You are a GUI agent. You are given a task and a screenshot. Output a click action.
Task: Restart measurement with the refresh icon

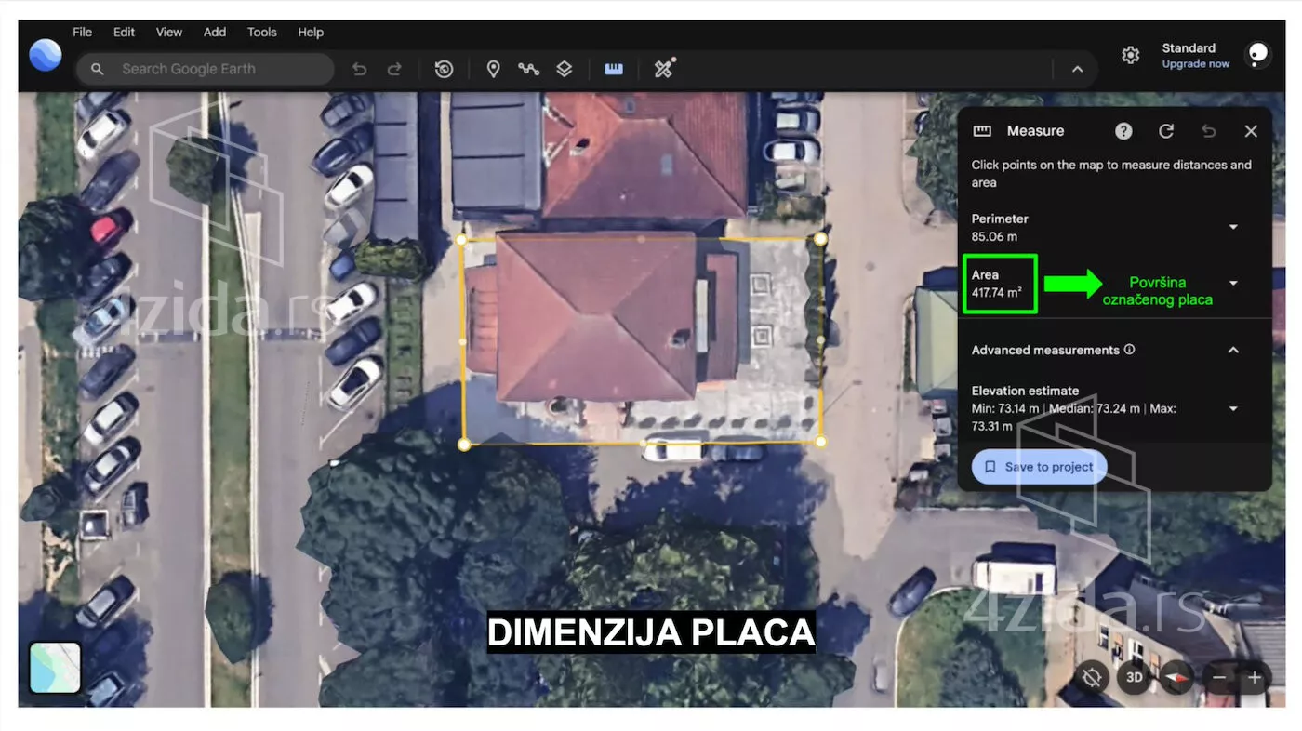click(x=1166, y=131)
